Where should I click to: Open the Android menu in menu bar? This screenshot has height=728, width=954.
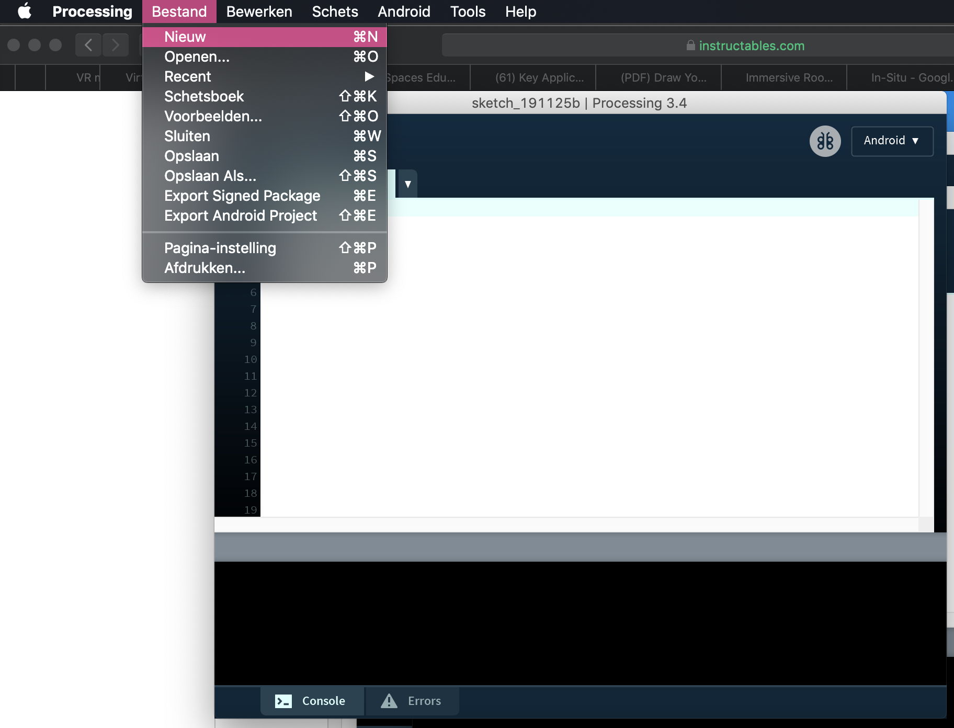tap(404, 11)
